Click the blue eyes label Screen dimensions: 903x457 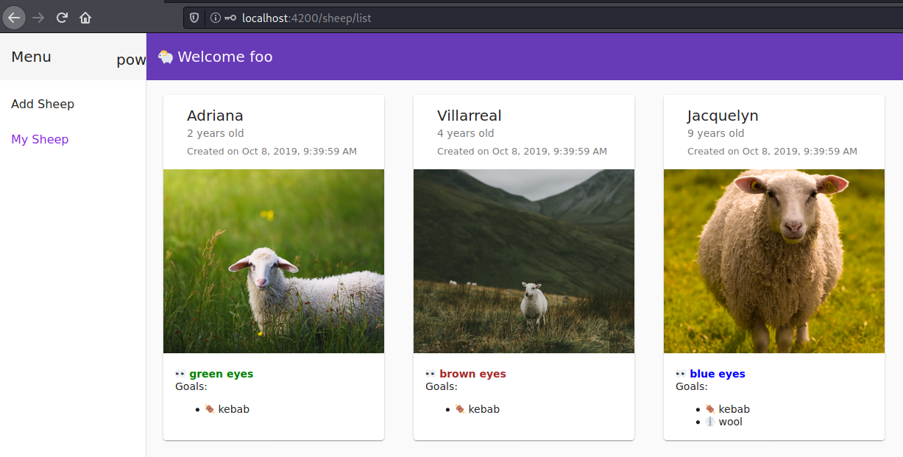(x=718, y=374)
